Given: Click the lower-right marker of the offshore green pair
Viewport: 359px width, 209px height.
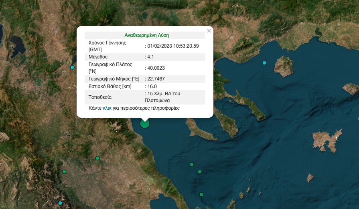Looking at the screenshot, I should coord(200,172).
